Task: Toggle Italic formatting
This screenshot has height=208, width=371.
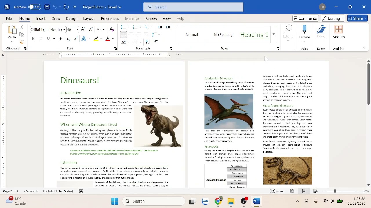Action: click(x=41, y=39)
